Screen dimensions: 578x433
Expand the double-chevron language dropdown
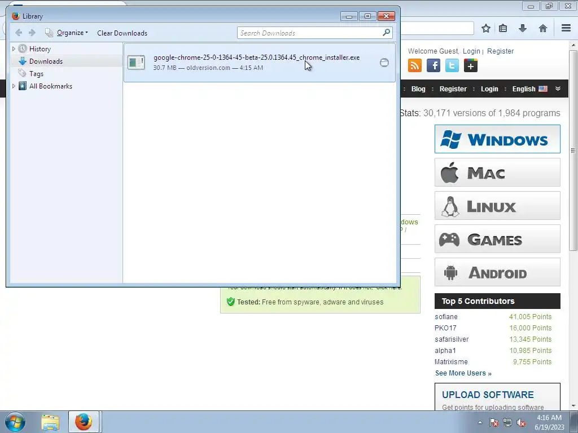tap(558, 89)
